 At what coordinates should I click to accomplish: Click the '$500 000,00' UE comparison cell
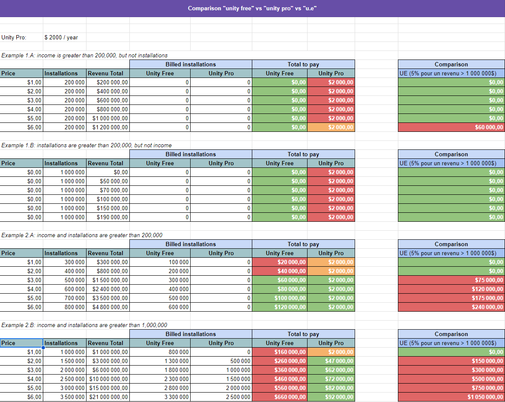click(x=451, y=379)
